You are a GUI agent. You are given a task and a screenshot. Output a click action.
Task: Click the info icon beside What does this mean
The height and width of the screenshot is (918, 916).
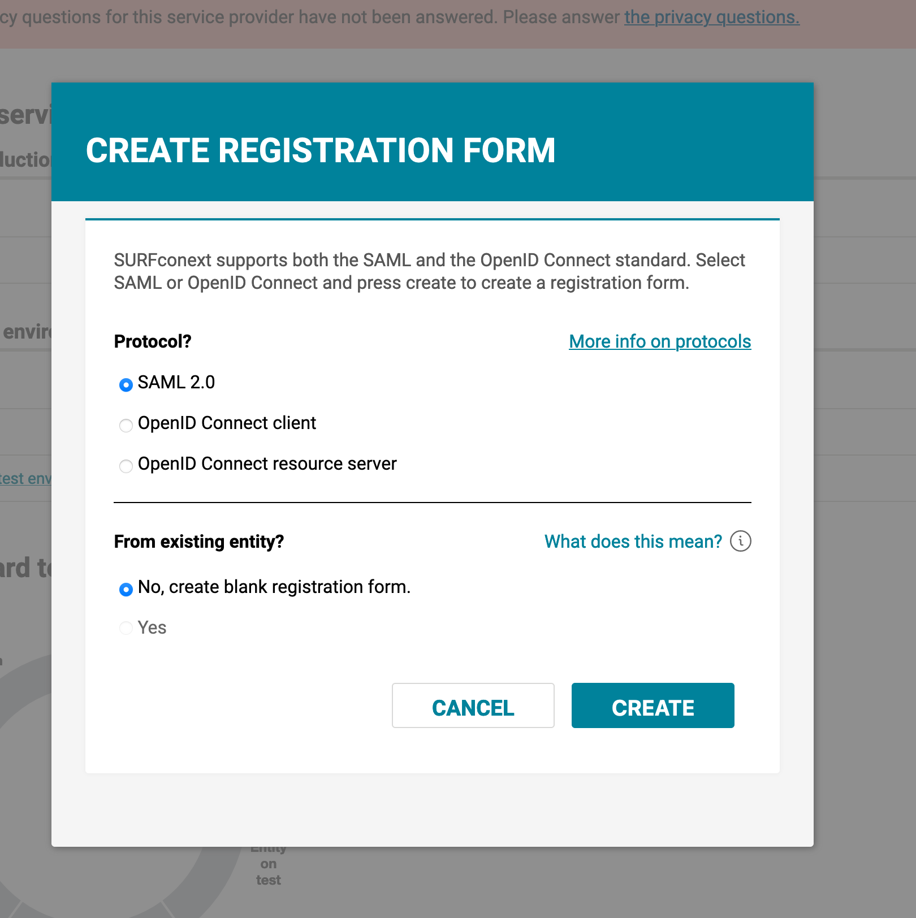click(741, 541)
